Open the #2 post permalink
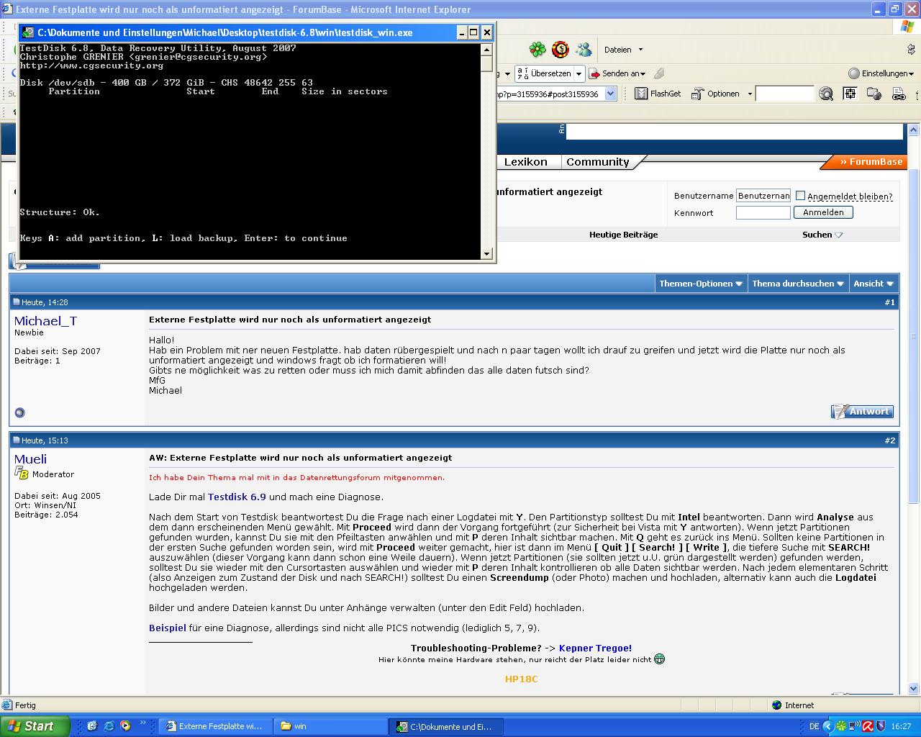Image resolution: width=921 pixels, height=737 pixels. [x=890, y=440]
